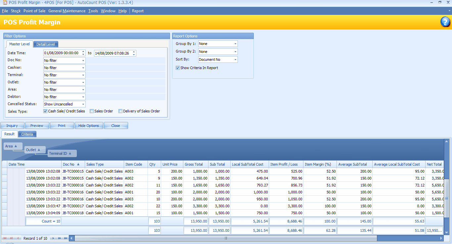
Task: Click the horizontal scrollbar thumb
Action: [x=226, y=238]
